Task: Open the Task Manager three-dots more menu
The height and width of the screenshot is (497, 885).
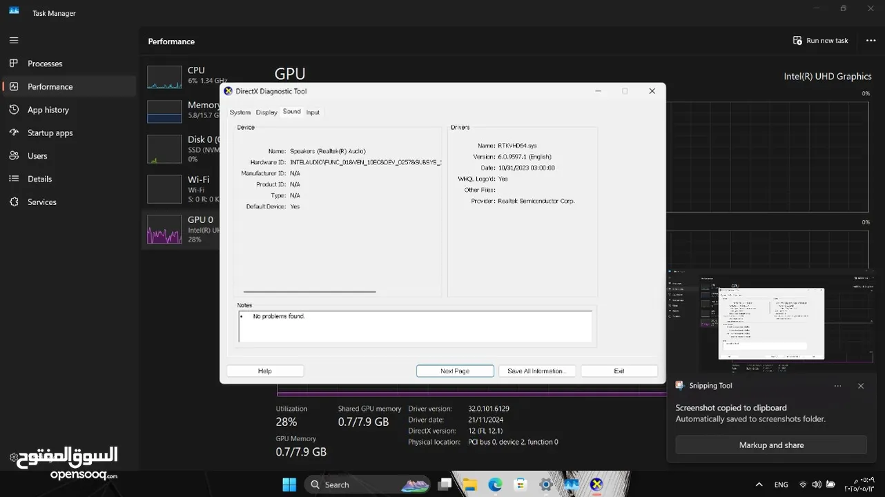Action: pyautogui.click(x=871, y=41)
